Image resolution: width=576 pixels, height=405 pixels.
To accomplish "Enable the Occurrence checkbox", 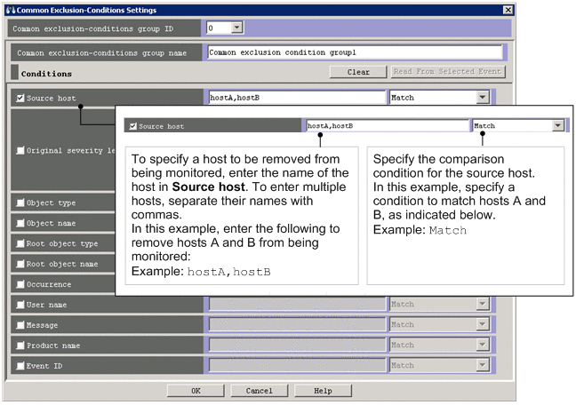I will pyautogui.click(x=20, y=284).
